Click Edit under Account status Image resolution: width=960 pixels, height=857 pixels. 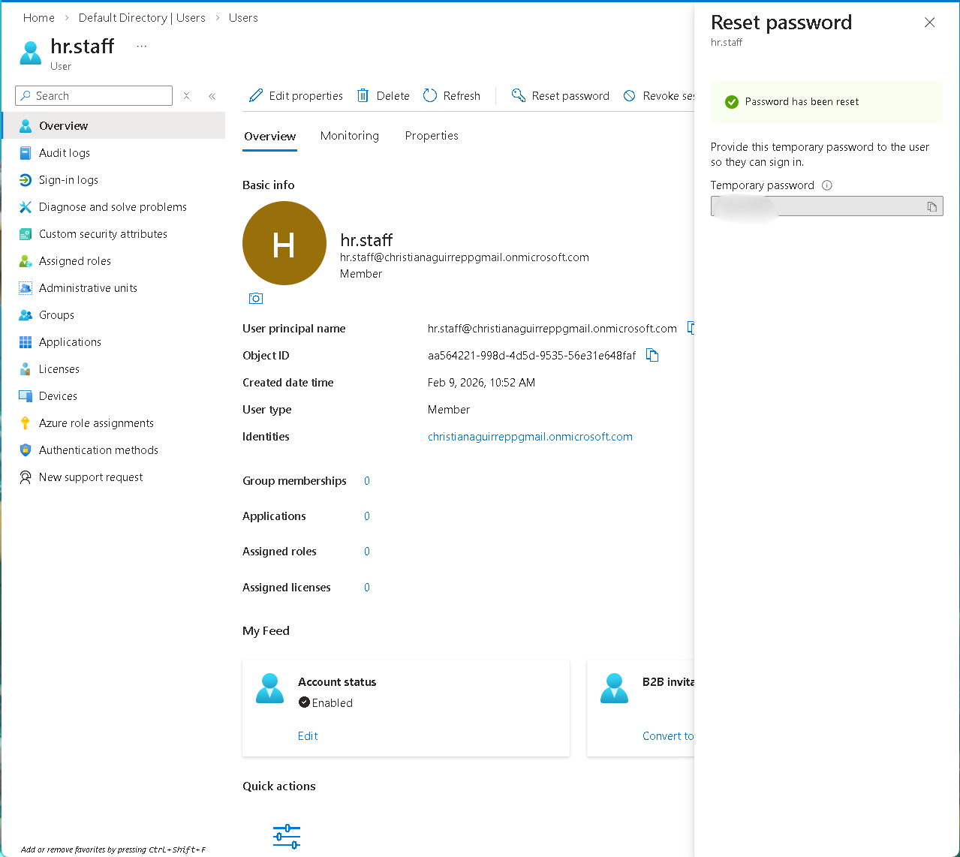308,735
